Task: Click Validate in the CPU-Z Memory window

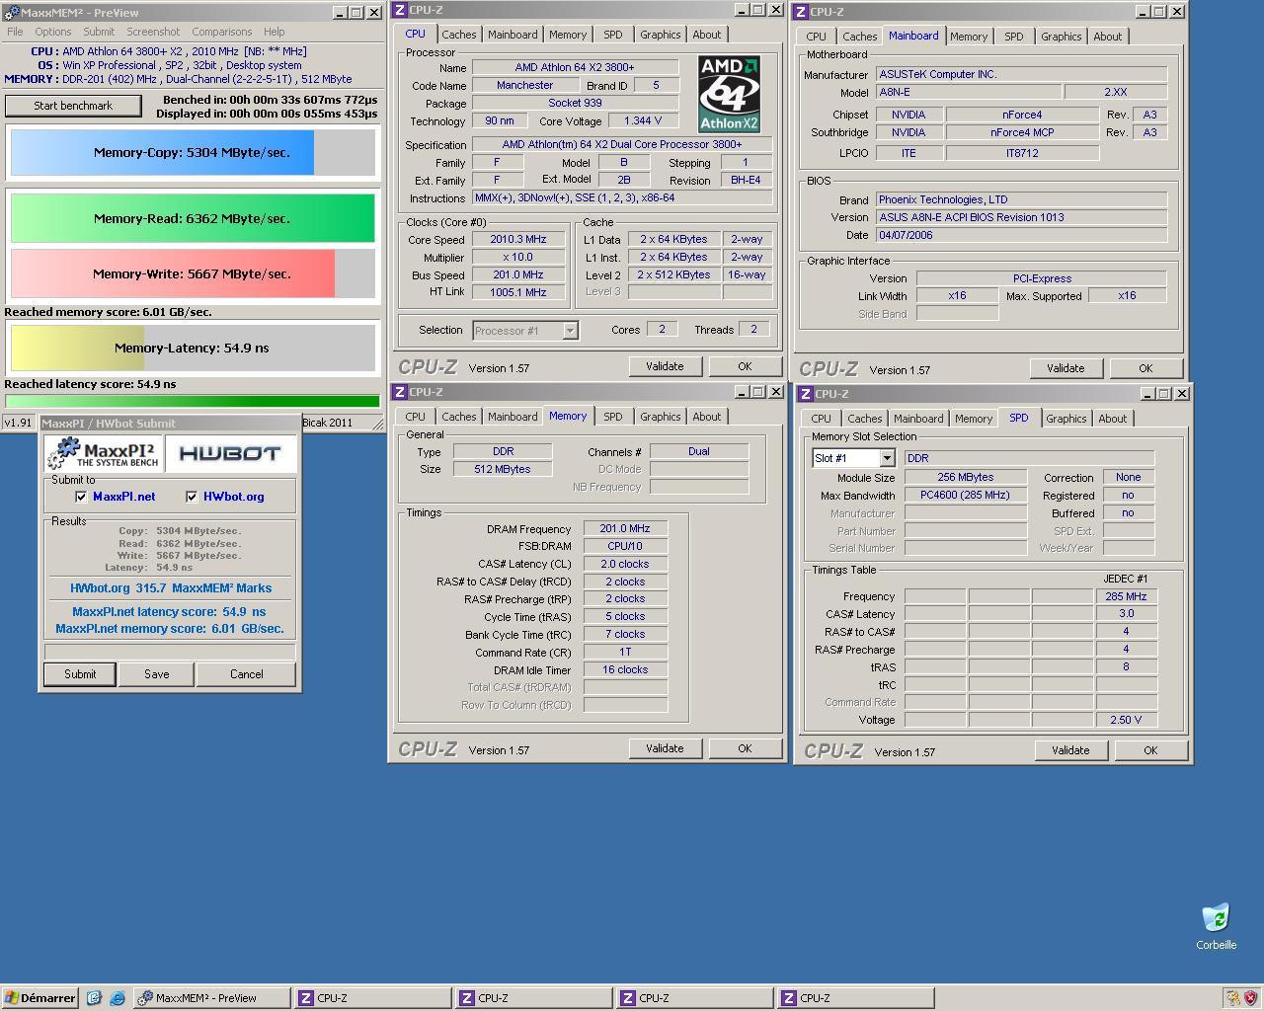Action: point(665,748)
